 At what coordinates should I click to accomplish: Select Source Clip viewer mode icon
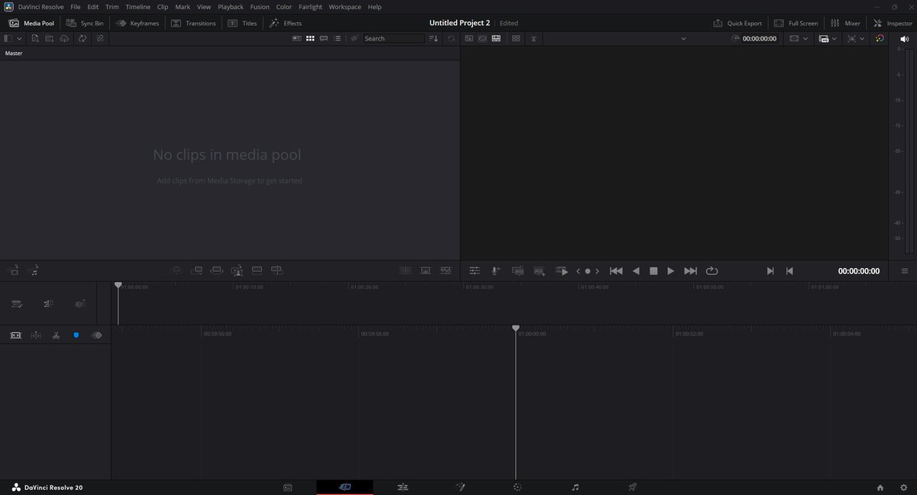(x=469, y=38)
